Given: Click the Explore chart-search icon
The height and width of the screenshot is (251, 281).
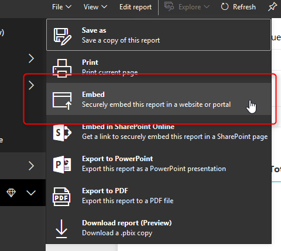Looking at the screenshot, I should click(169, 6).
